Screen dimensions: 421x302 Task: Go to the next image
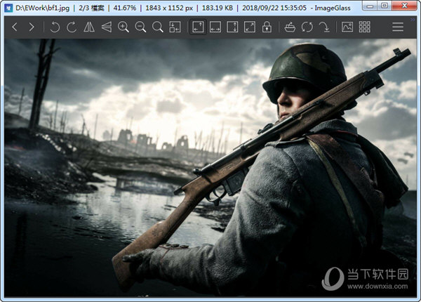click(x=32, y=27)
